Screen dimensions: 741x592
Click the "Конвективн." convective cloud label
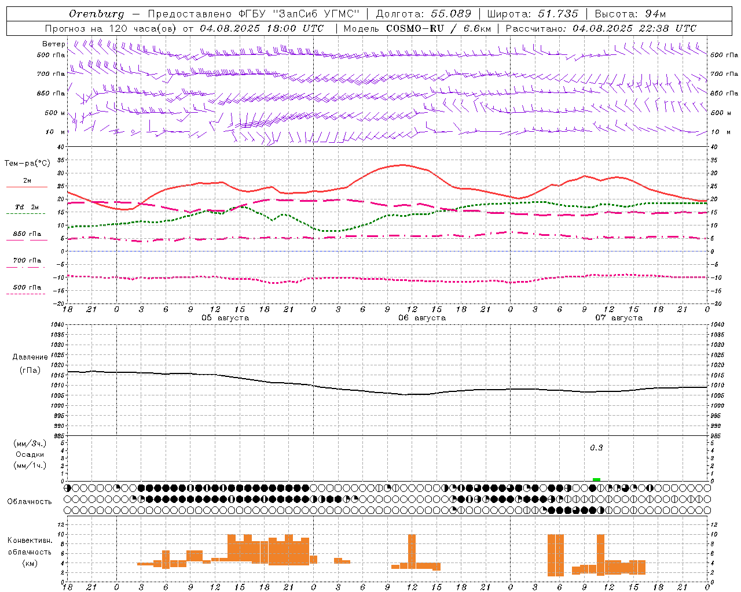(x=30, y=541)
